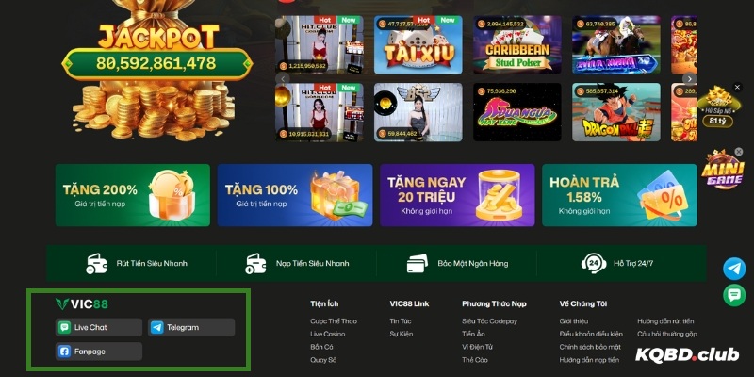The height and width of the screenshot is (377, 754).
Task: Show previous games with left carousel arrow
Action: pos(284,79)
